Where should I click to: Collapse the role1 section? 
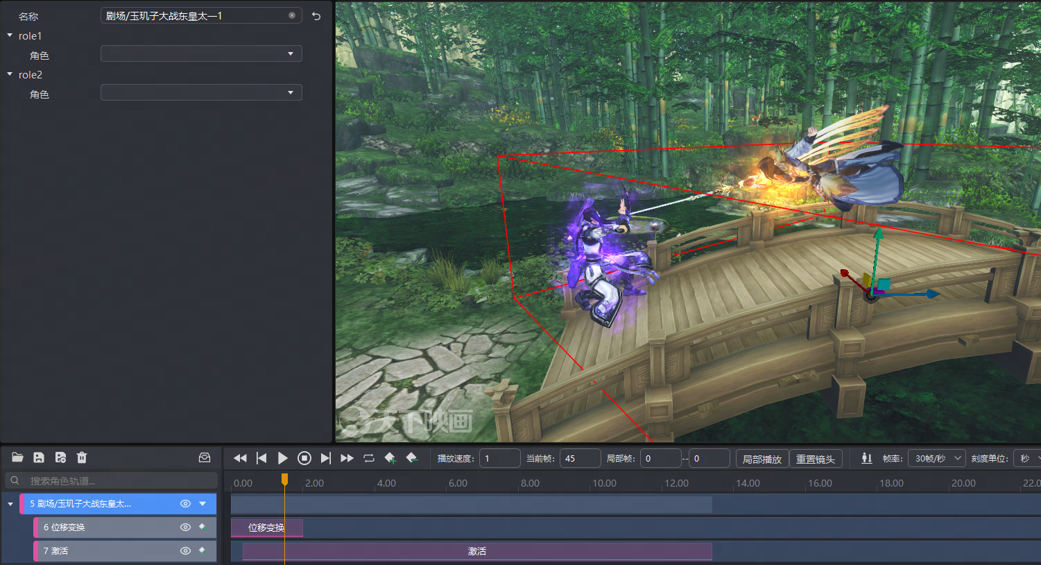click(x=10, y=35)
